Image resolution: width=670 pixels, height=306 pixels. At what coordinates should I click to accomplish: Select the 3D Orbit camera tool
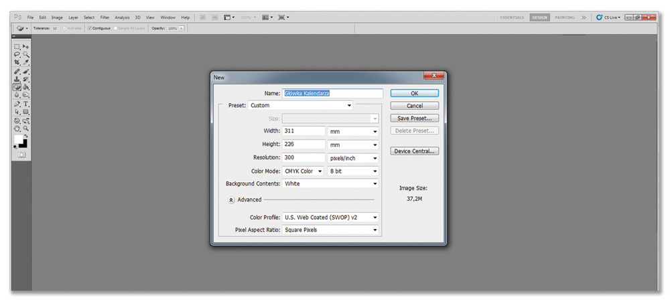[x=25, y=121]
